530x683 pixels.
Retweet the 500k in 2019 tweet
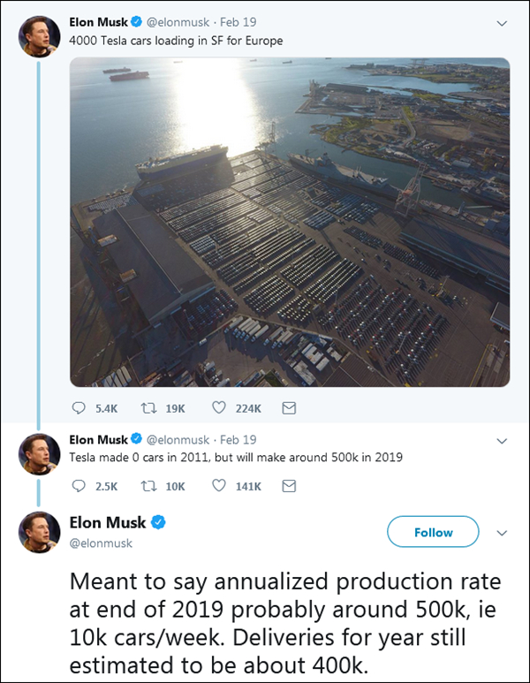tap(151, 486)
